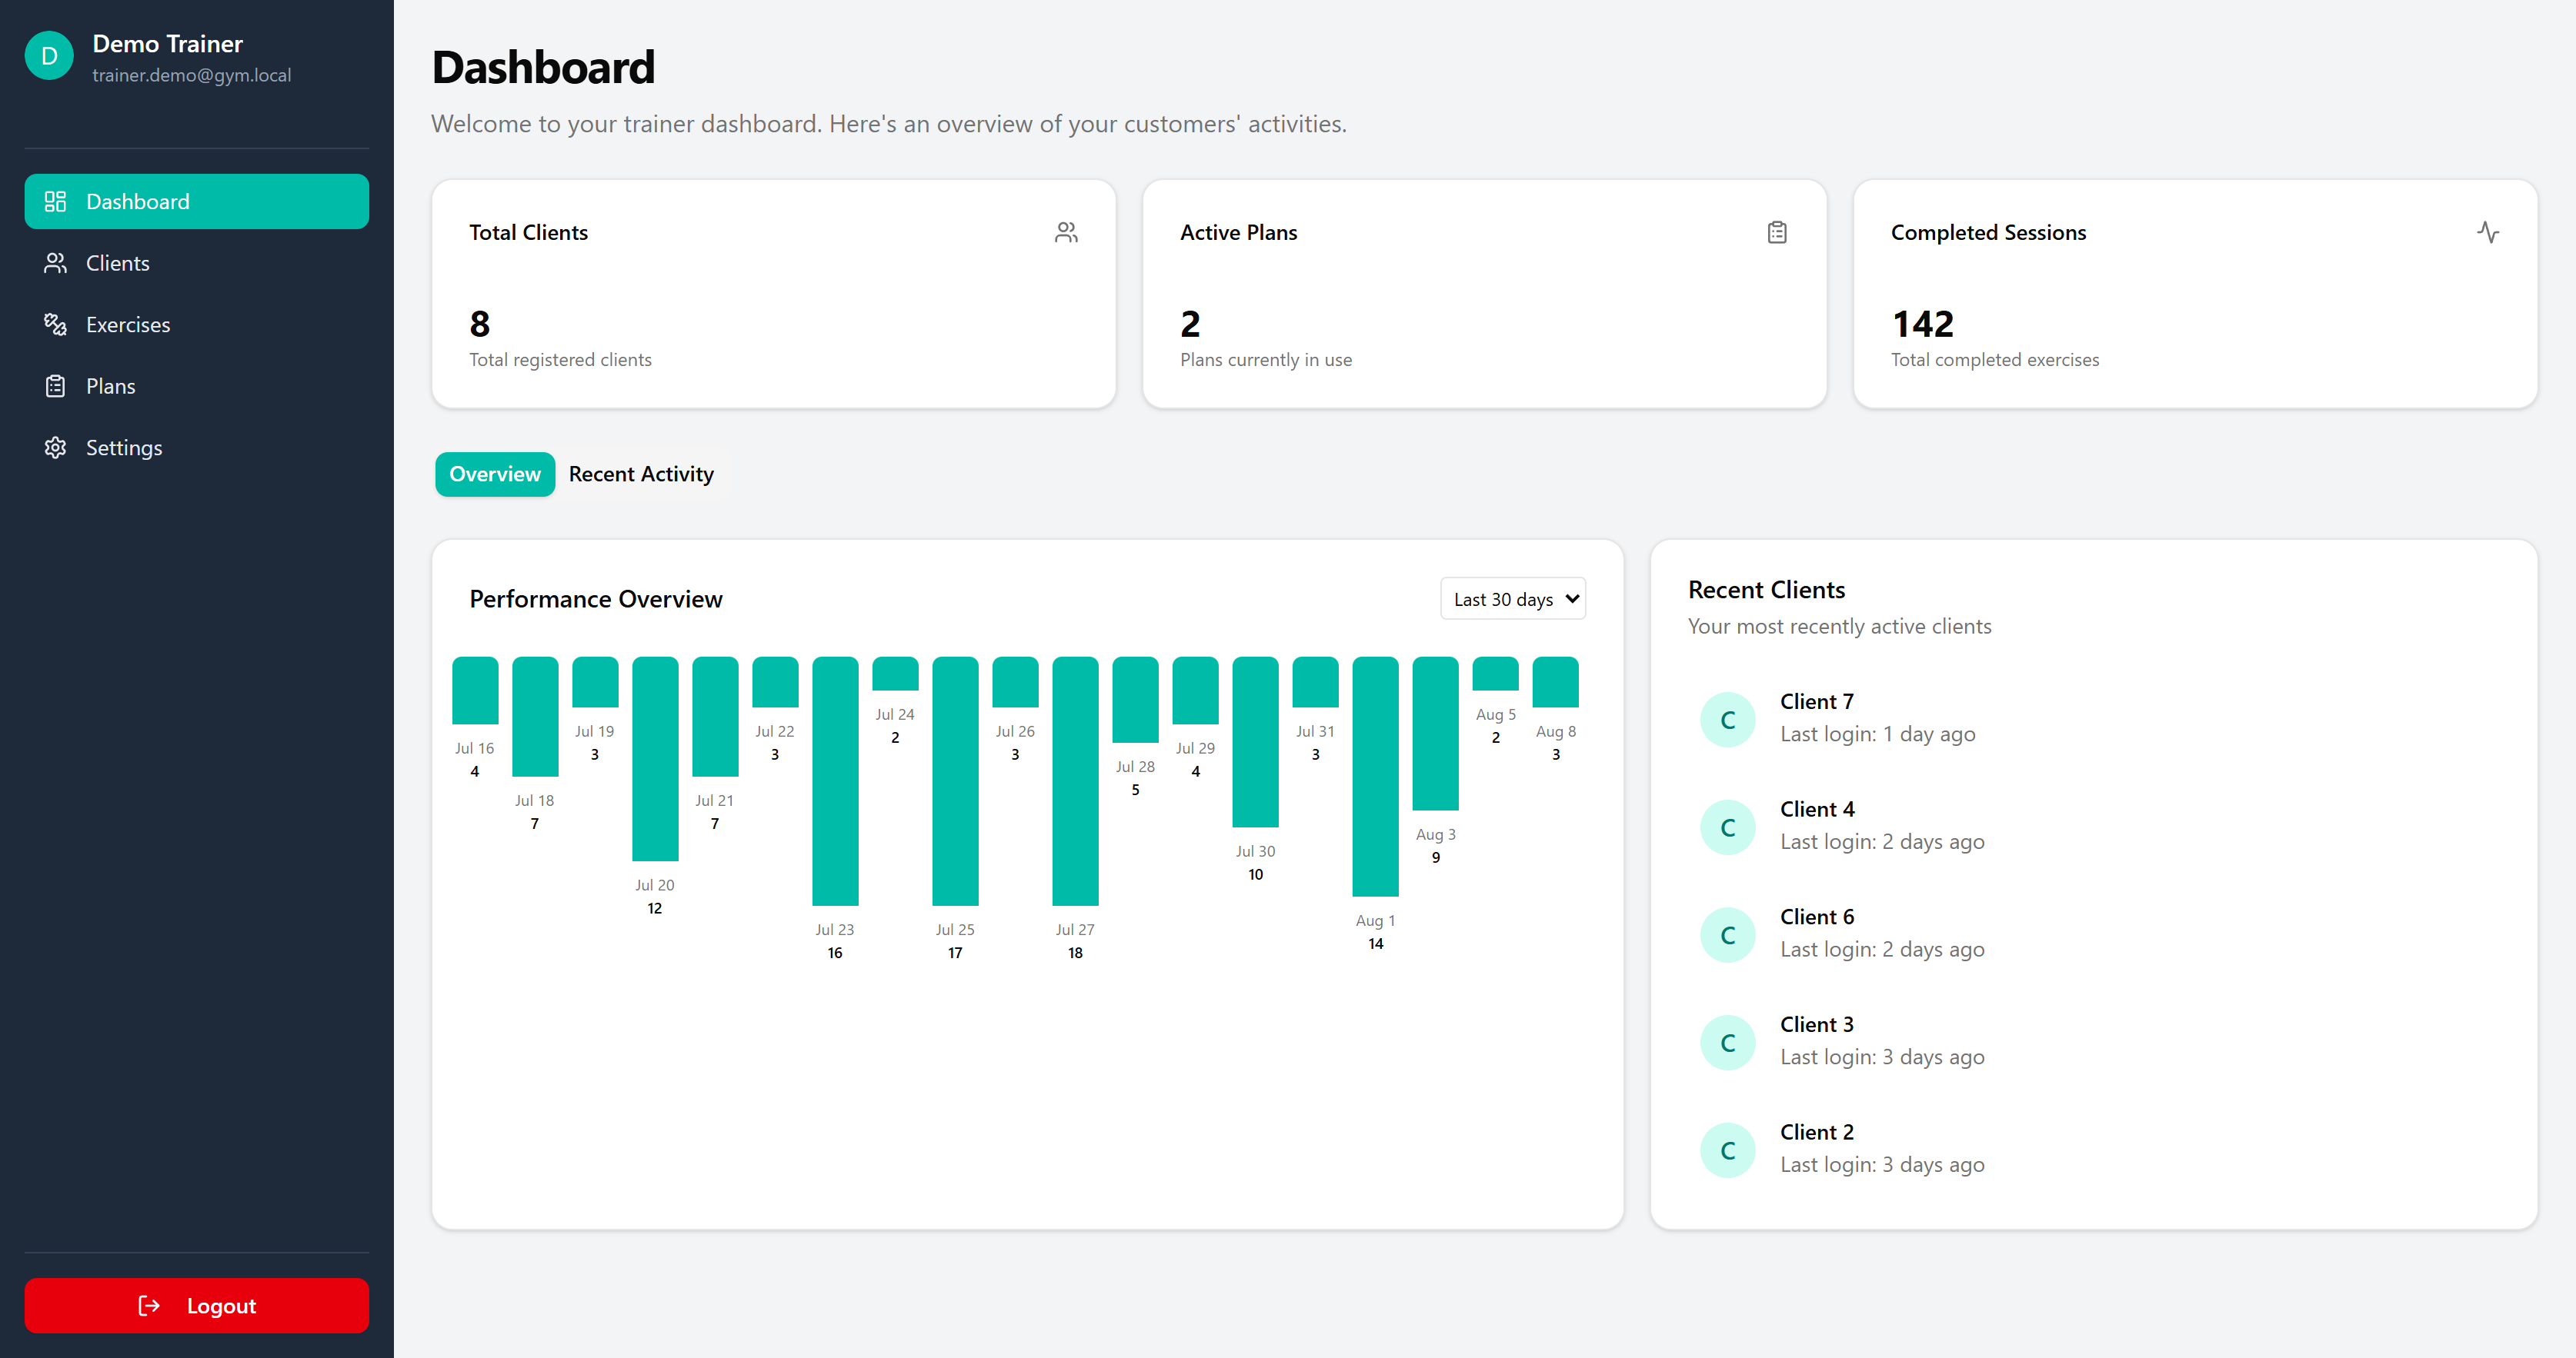This screenshot has height=1358, width=2576.
Task: Switch to the Recent Activity tab
Action: click(x=641, y=474)
